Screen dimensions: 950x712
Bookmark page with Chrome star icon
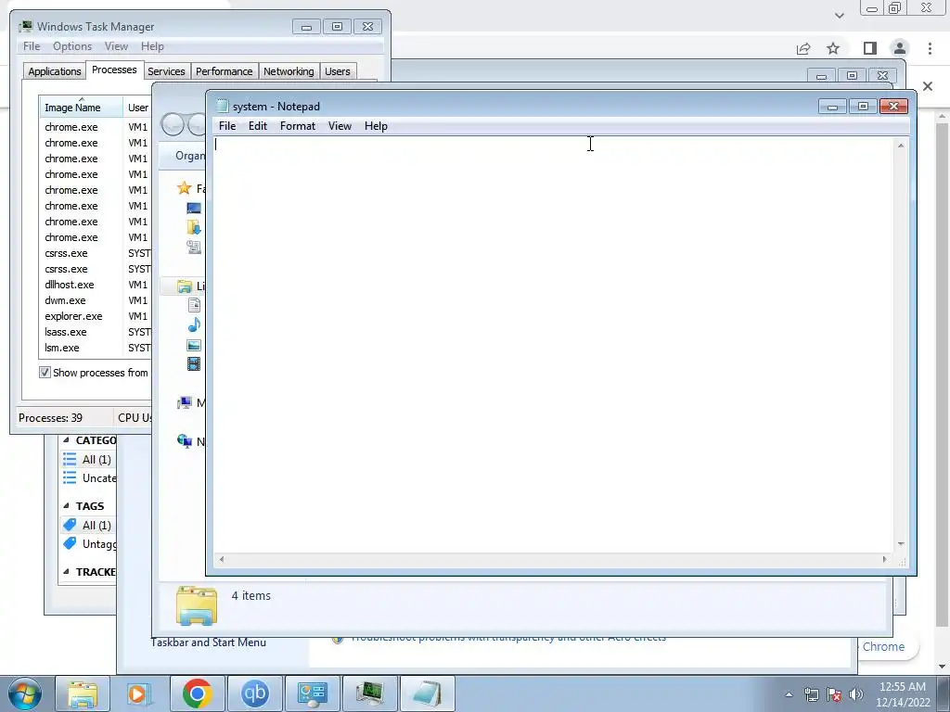(x=833, y=48)
